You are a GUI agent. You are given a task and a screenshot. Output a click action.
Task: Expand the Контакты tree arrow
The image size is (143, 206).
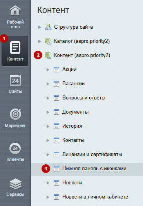click(x=48, y=140)
